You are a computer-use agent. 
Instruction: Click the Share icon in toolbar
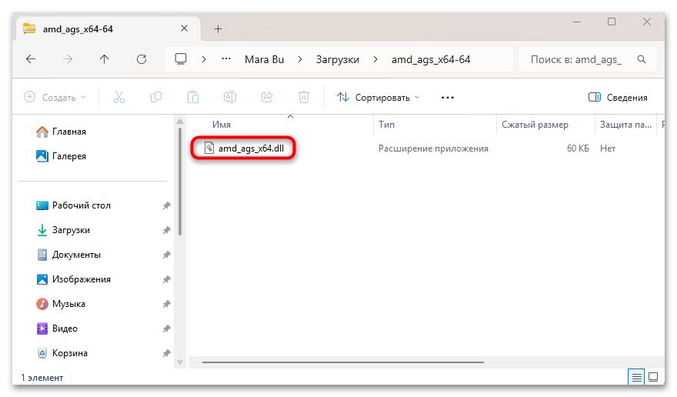[x=267, y=97]
